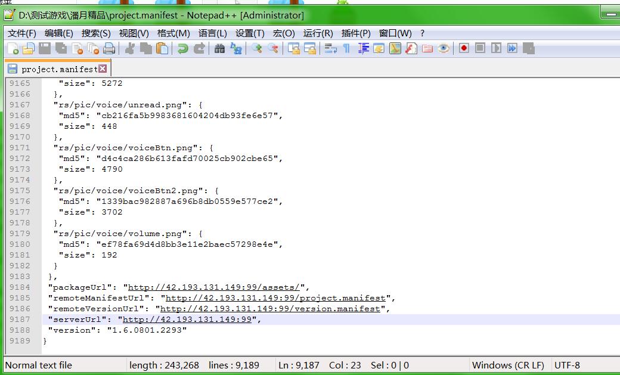
Task: Select the project.manifest tab
Action: 58,69
